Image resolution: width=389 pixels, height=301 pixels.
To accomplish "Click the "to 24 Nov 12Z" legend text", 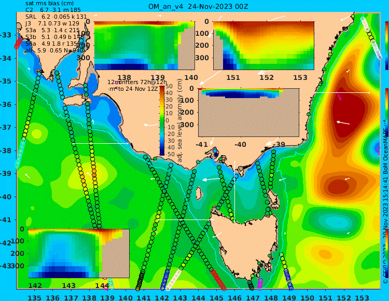I will [x=137, y=89].
